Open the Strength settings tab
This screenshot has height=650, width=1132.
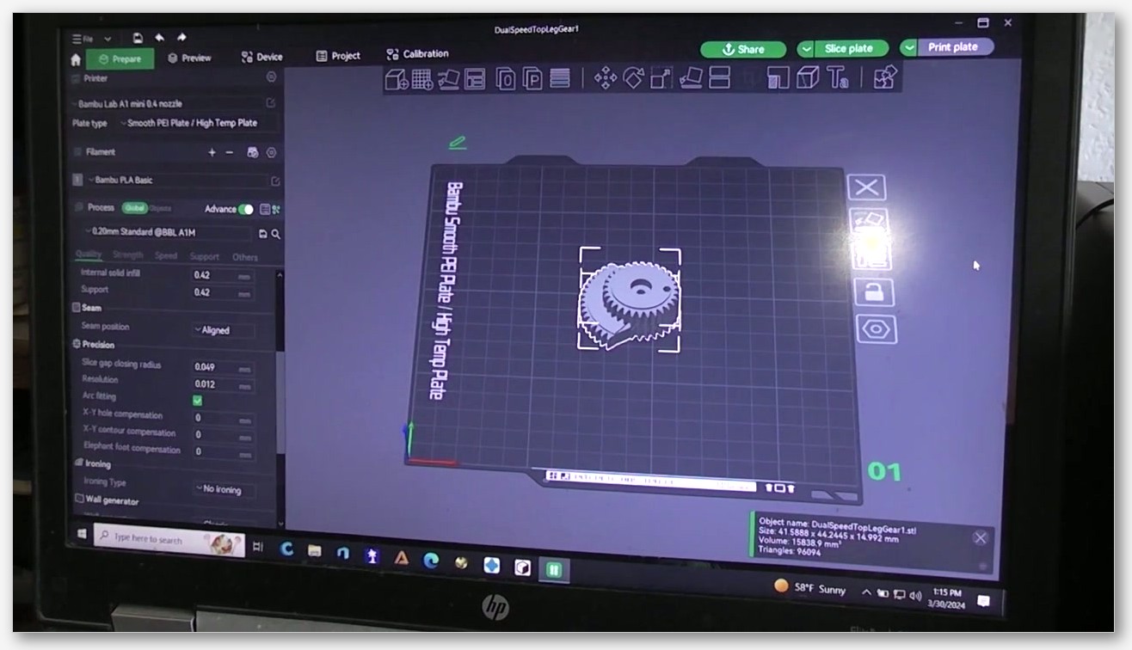127,255
